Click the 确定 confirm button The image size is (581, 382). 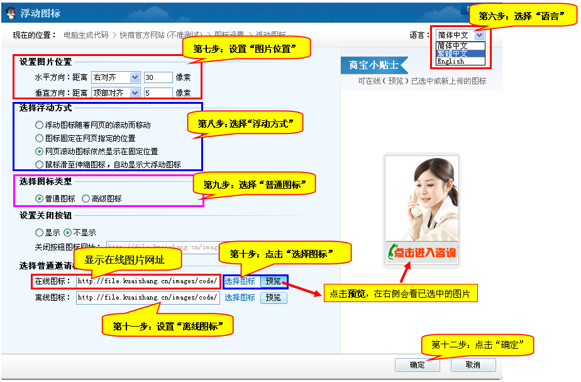coord(417,365)
